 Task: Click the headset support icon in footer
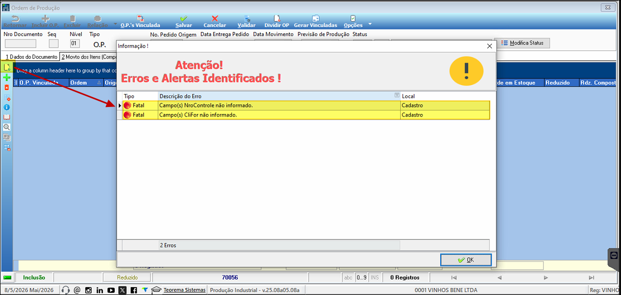(x=66, y=290)
